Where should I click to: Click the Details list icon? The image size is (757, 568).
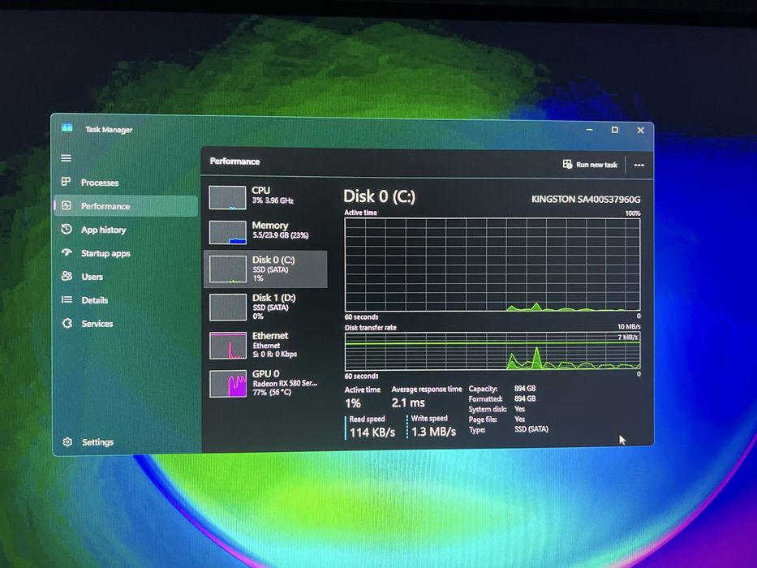point(67,299)
